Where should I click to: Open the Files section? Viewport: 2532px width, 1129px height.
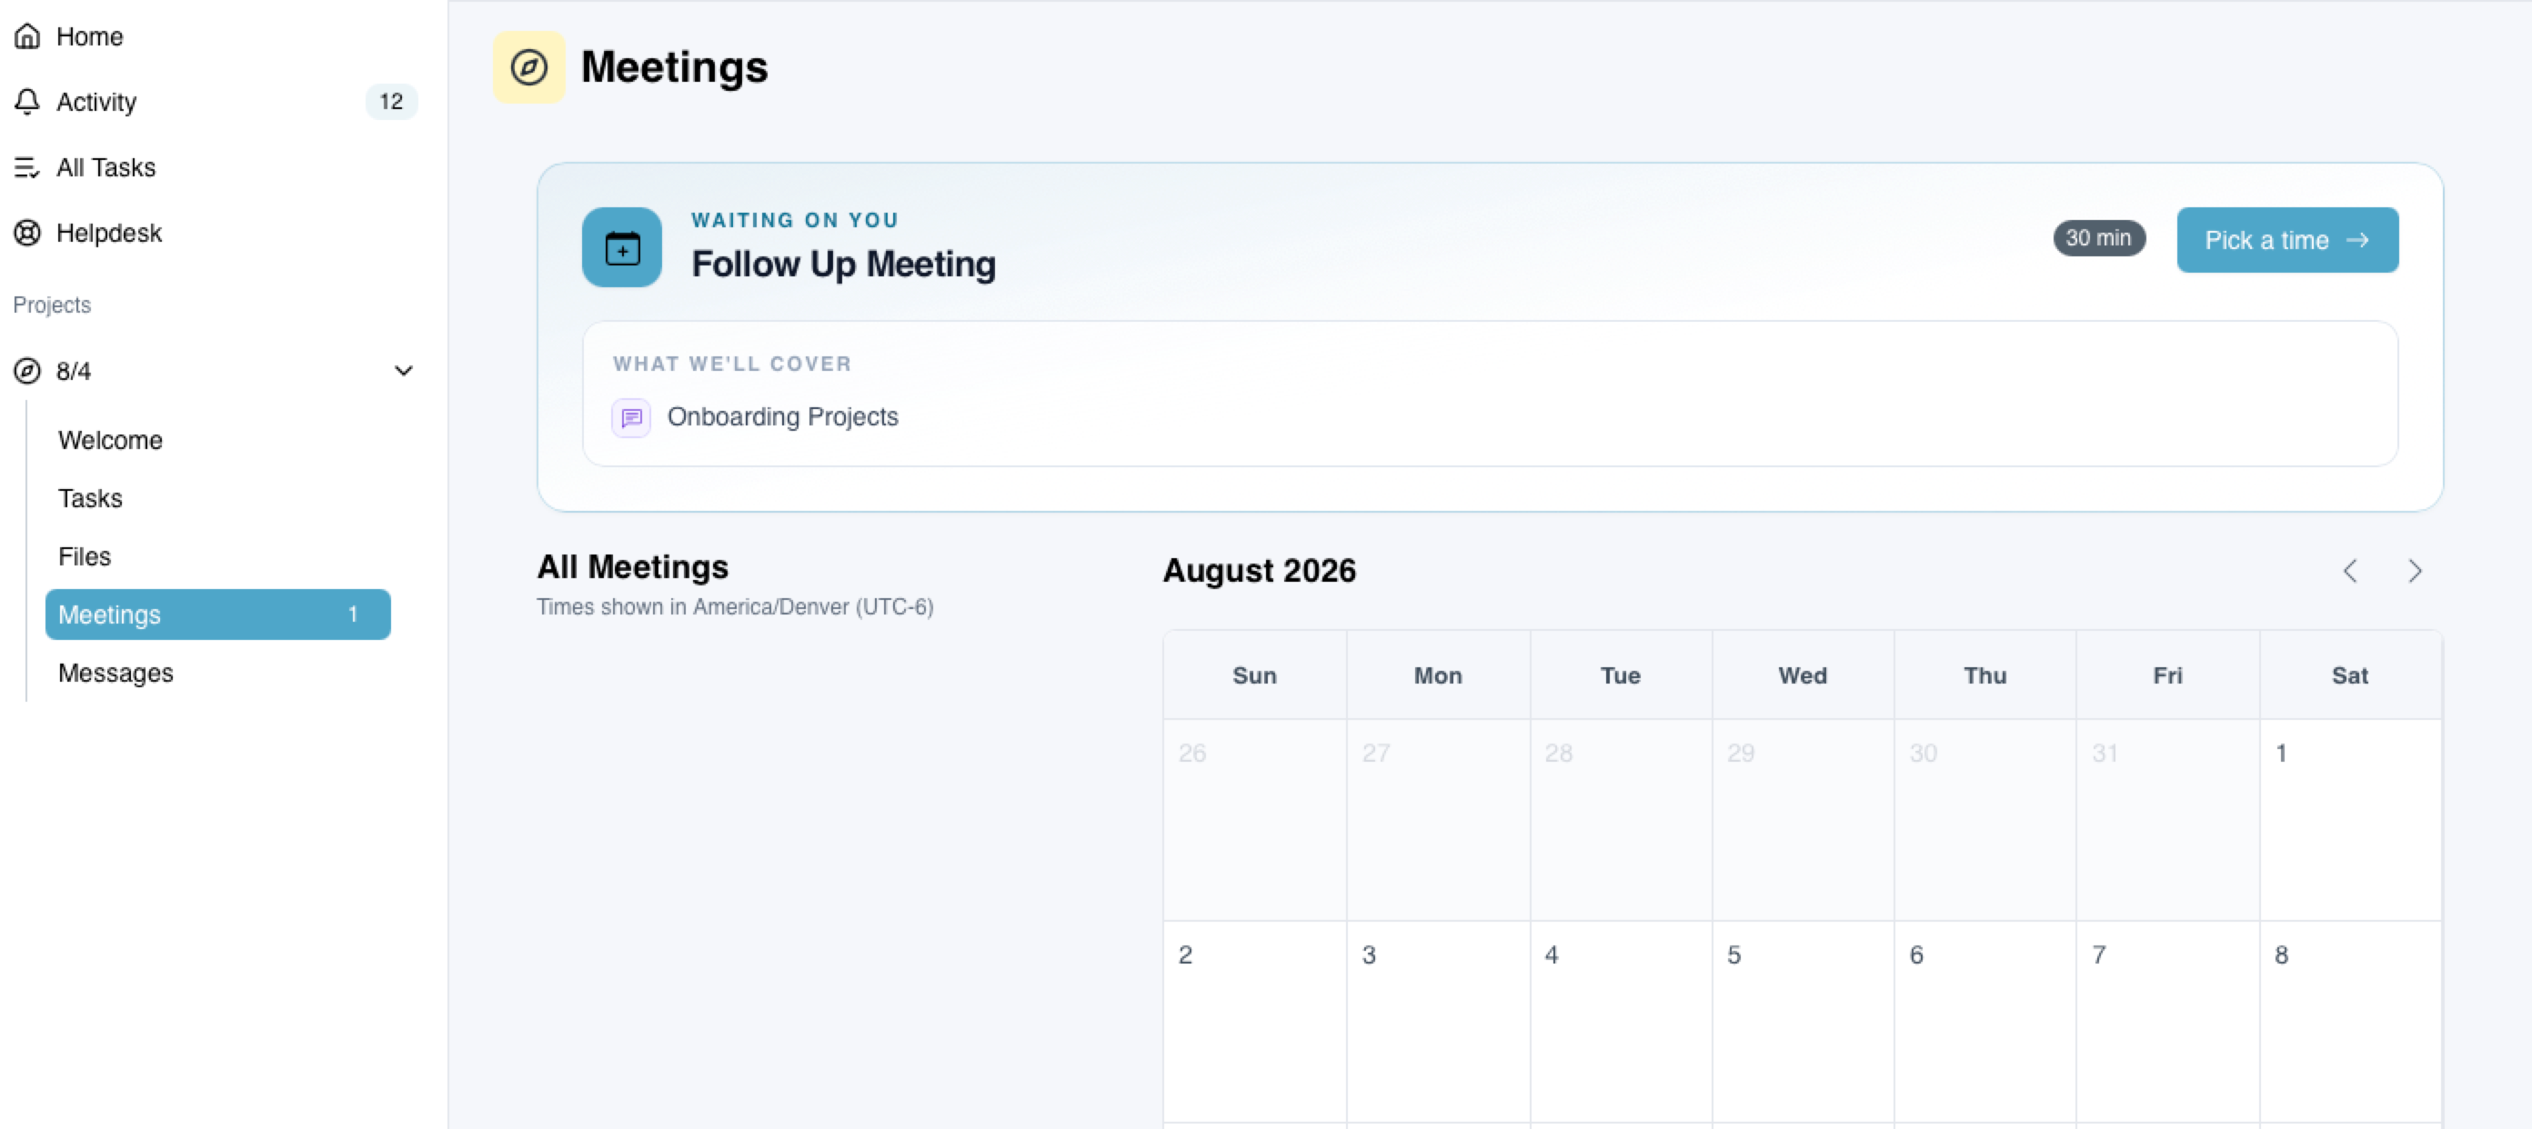pos(85,556)
